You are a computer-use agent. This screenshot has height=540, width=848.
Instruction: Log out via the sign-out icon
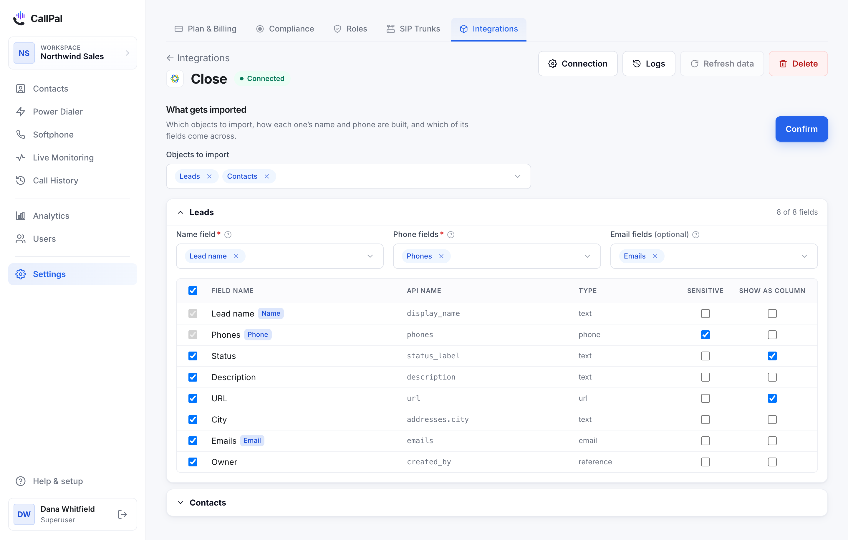coord(122,514)
